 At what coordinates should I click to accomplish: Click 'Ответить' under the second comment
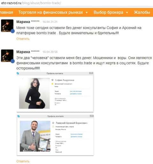(23, 161)
